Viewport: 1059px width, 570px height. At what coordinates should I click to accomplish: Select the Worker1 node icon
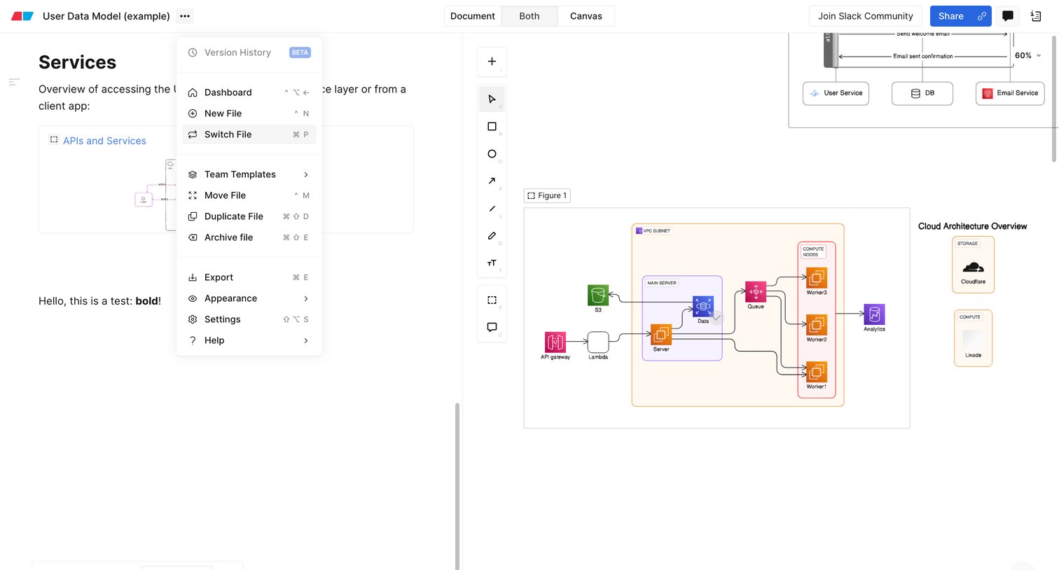coord(817,372)
